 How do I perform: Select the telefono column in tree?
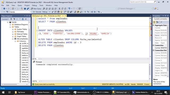click(x=24, y=55)
